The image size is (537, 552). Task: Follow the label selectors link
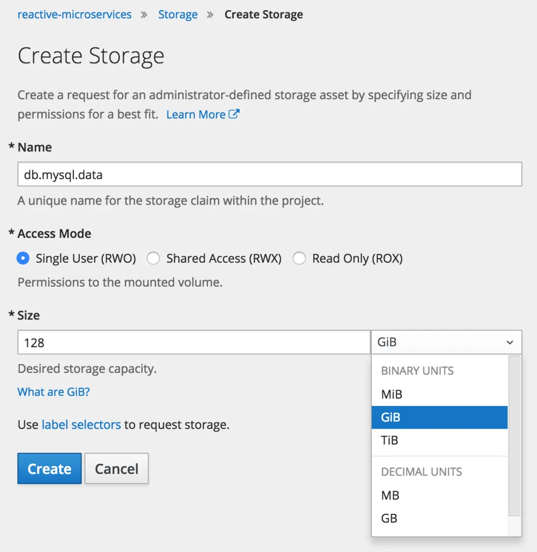pyautogui.click(x=81, y=425)
